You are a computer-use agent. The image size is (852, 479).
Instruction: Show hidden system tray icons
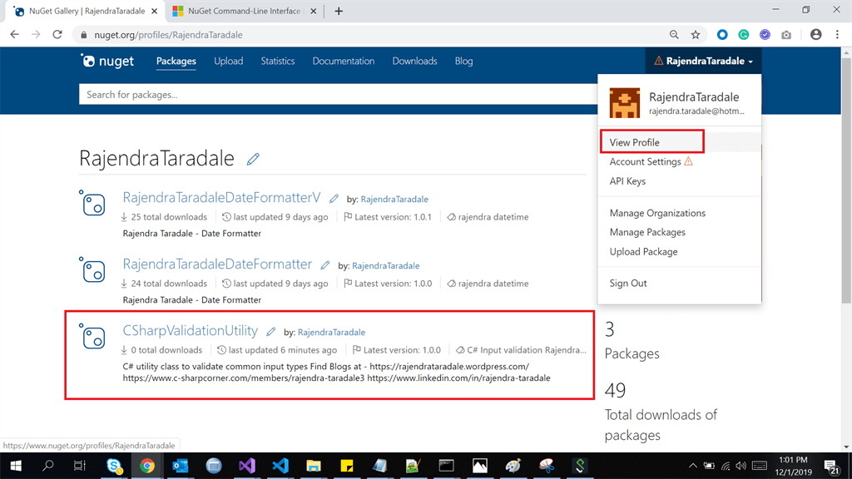click(x=693, y=466)
